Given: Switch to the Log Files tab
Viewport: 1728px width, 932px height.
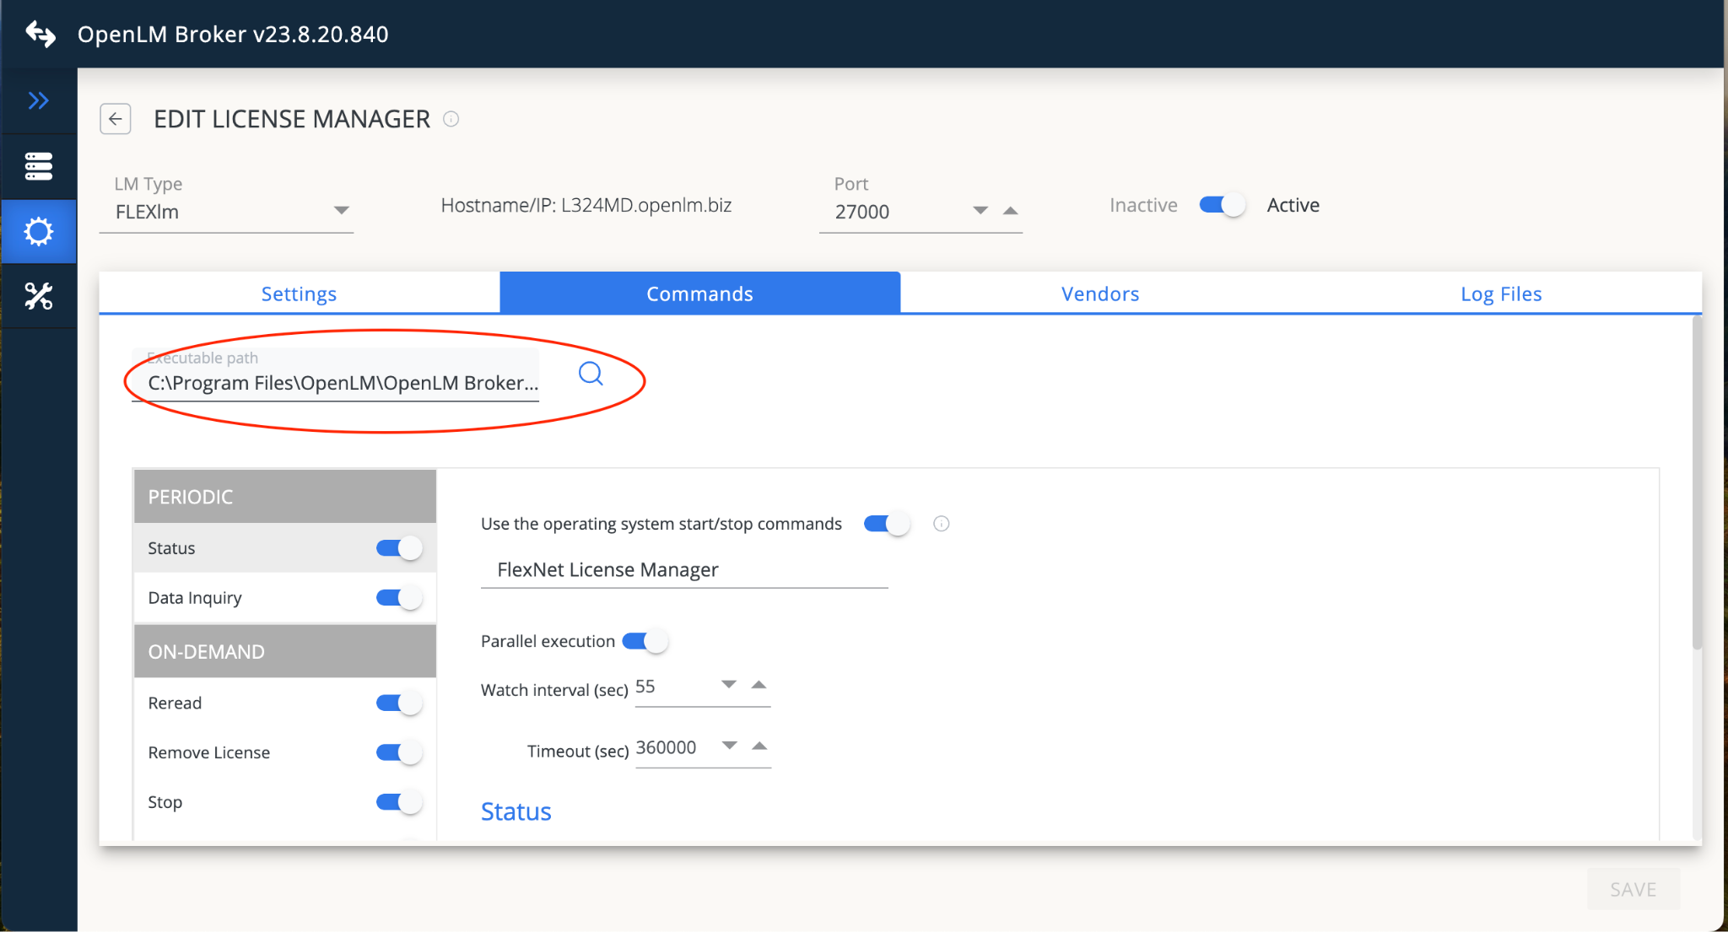Looking at the screenshot, I should pos(1500,294).
